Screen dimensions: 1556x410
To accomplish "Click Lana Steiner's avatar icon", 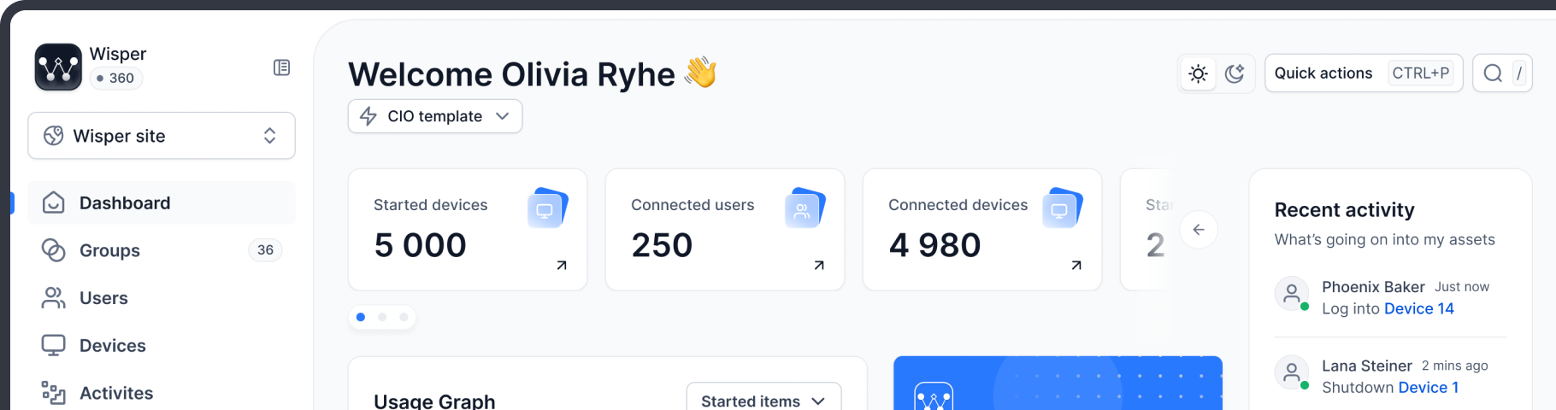I will tap(1292, 372).
